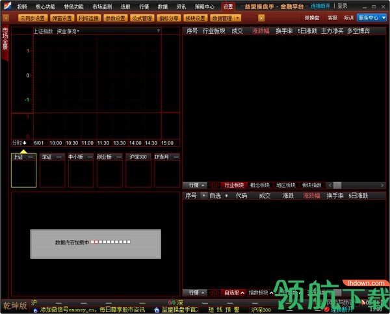The height and width of the screenshot is (314, 390).
Task: Open 微操盘 in the top right
Action: pos(312,18)
